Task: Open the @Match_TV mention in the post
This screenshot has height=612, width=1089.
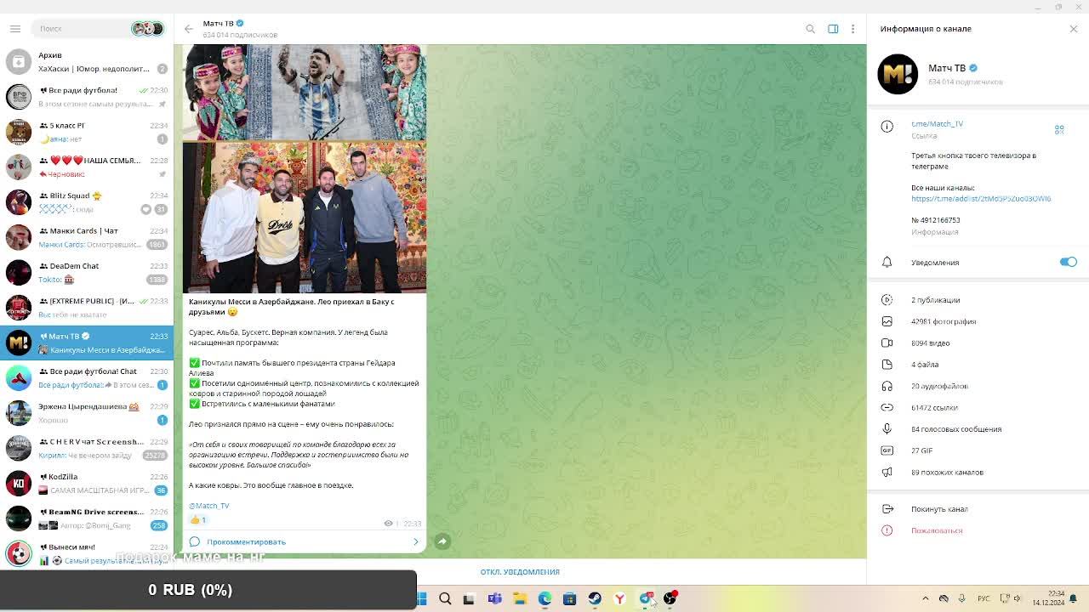Action: pos(208,506)
